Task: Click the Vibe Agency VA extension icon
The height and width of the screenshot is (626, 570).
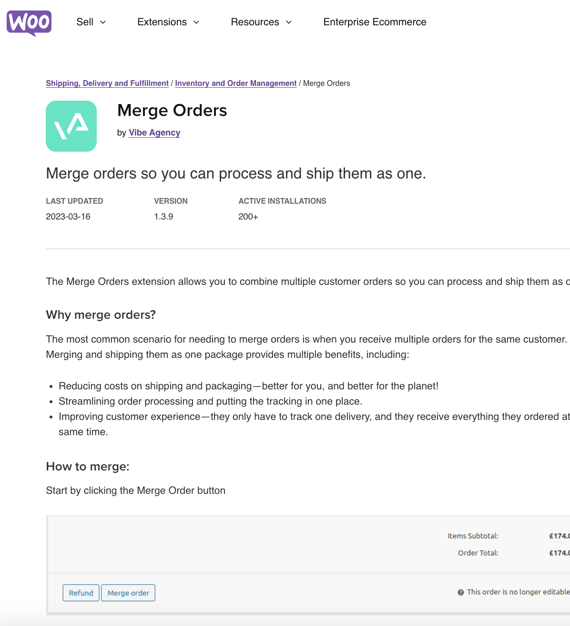Action: pos(71,126)
